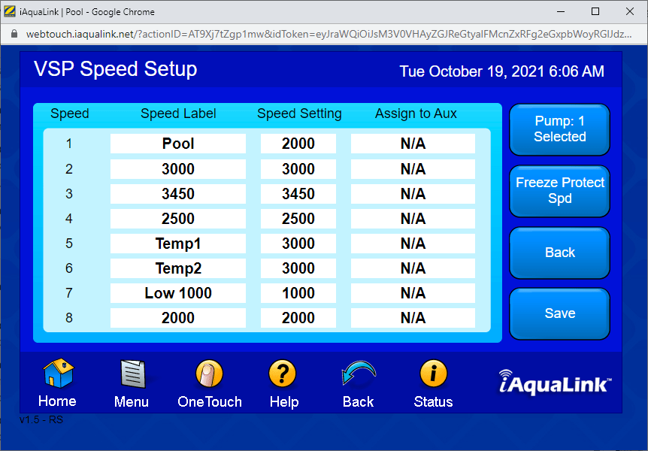Click the date and time display

coord(501,71)
